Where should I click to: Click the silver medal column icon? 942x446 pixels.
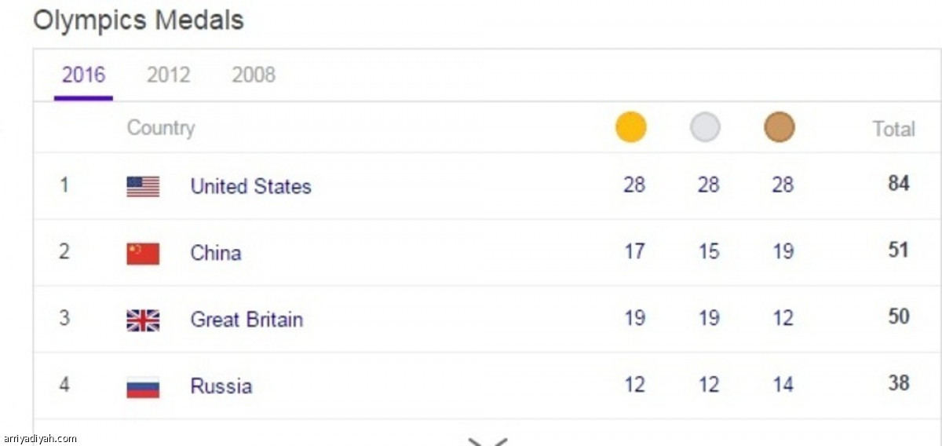pos(705,127)
